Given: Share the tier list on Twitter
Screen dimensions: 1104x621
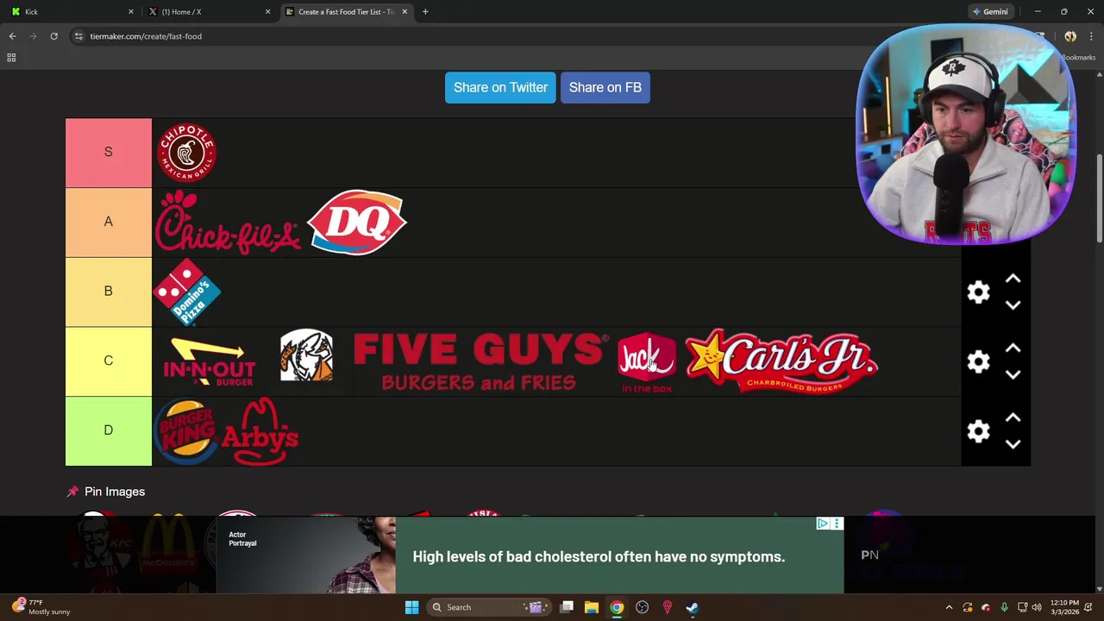Looking at the screenshot, I should pyautogui.click(x=500, y=87).
